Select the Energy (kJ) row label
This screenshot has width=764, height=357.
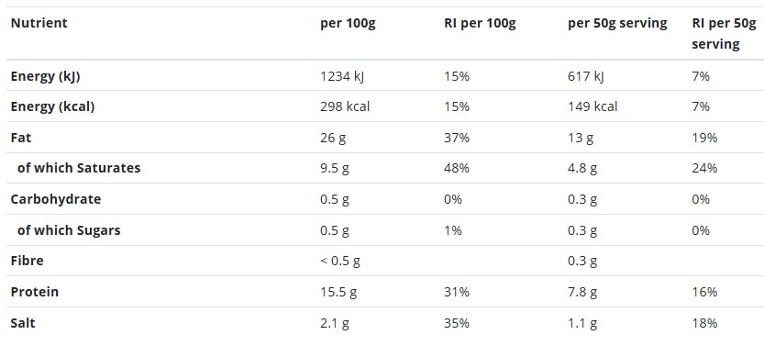coord(45,76)
